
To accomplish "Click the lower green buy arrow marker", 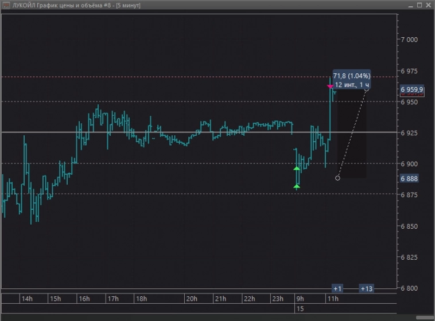I will 297,186.
